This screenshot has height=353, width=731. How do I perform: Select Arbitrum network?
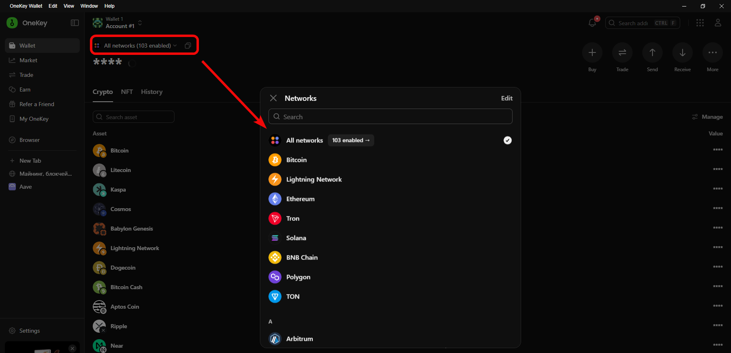coord(390,339)
